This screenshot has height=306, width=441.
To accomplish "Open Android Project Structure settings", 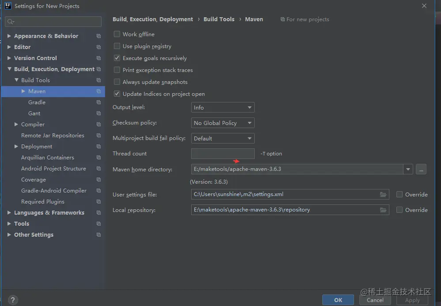I will tap(53, 169).
